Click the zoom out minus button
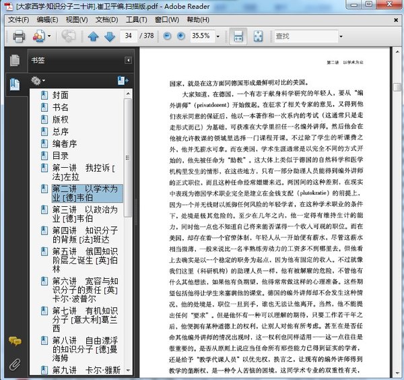 (166, 36)
